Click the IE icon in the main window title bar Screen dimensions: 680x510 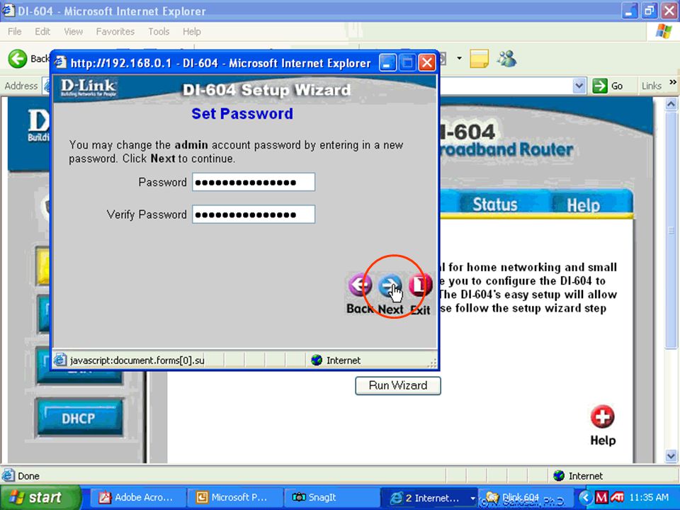tap(8, 9)
